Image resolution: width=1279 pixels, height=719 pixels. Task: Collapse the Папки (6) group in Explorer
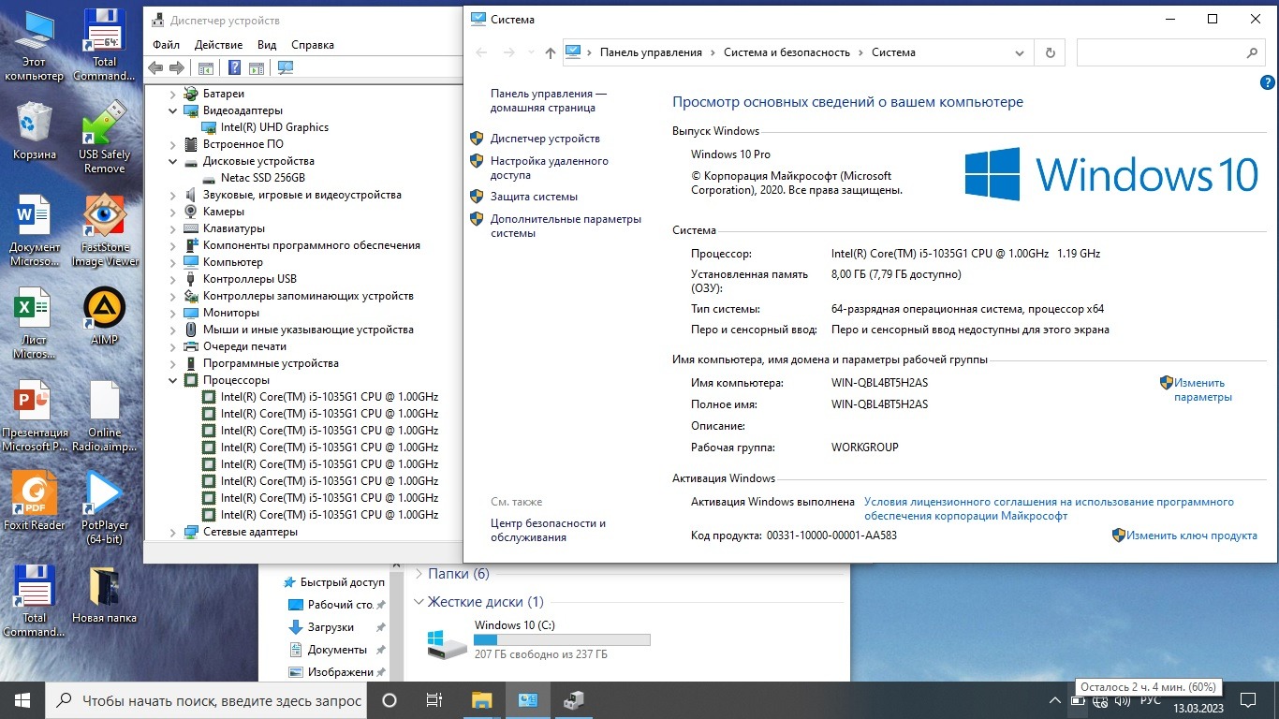(x=418, y=574)
